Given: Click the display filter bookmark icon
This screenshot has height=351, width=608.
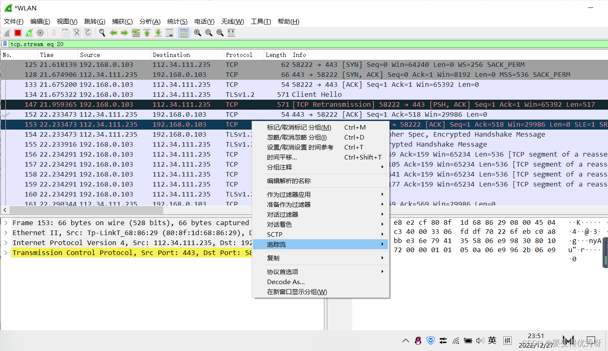Looking at the screenshot, I should click(5, 44).
